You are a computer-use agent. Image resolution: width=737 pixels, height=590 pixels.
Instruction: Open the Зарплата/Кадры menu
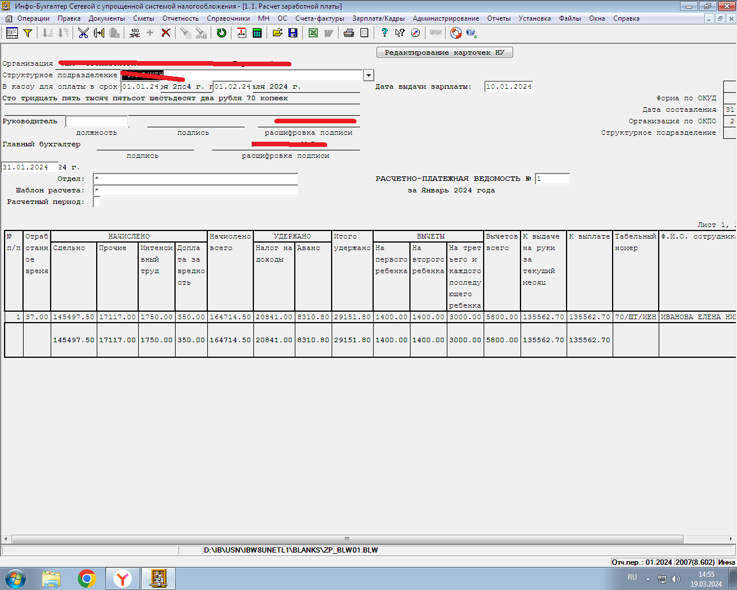[378, 18]
